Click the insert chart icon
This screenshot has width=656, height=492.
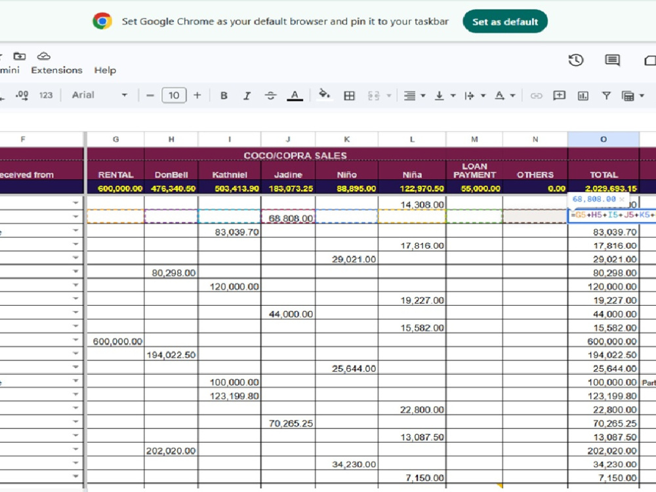583,96
